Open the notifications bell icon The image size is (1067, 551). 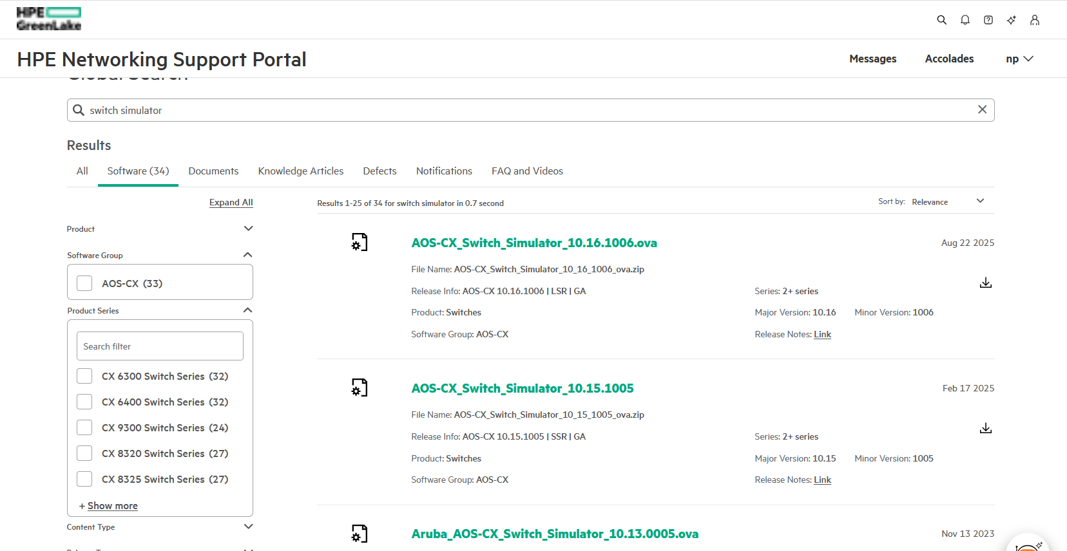(965, 20)
